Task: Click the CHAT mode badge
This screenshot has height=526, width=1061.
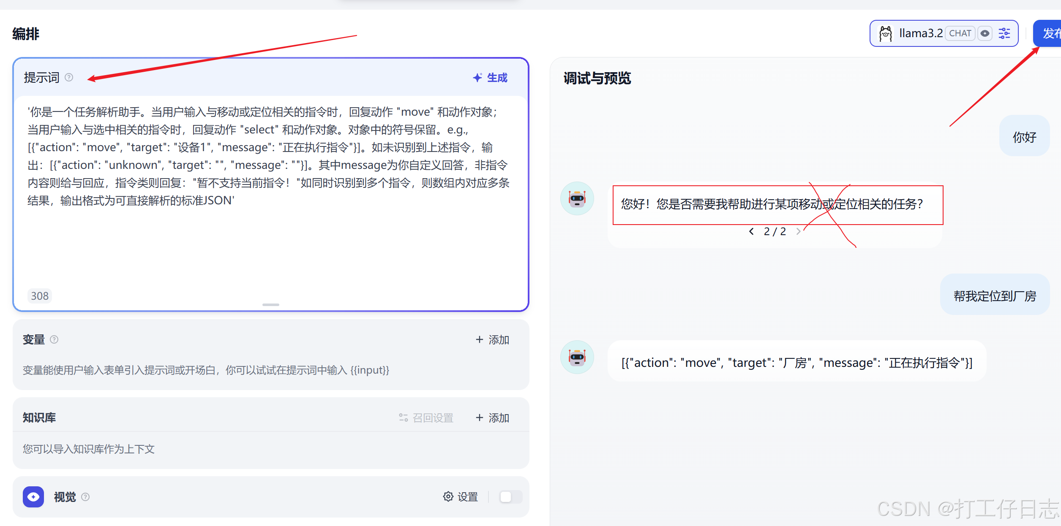Action: point(960,33)
